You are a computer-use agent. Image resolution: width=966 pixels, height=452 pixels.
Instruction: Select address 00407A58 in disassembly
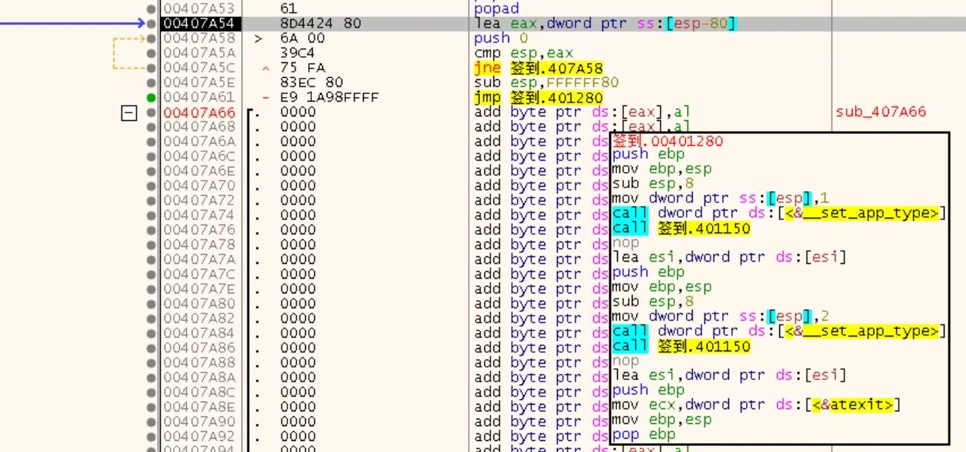click(198, 38)
